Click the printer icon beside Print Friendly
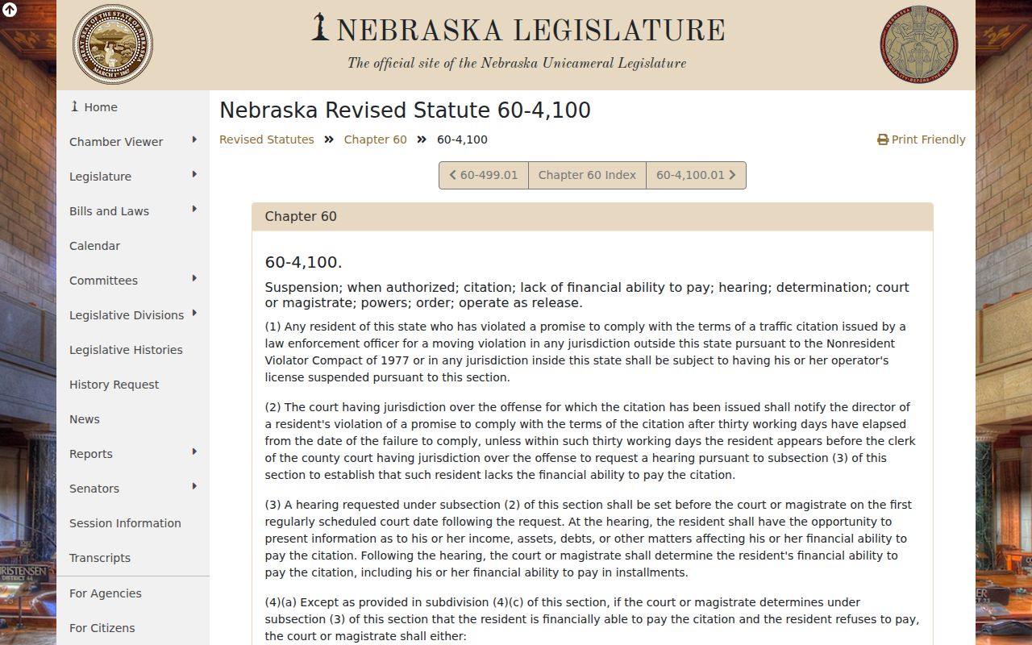 tap(883, 139)
